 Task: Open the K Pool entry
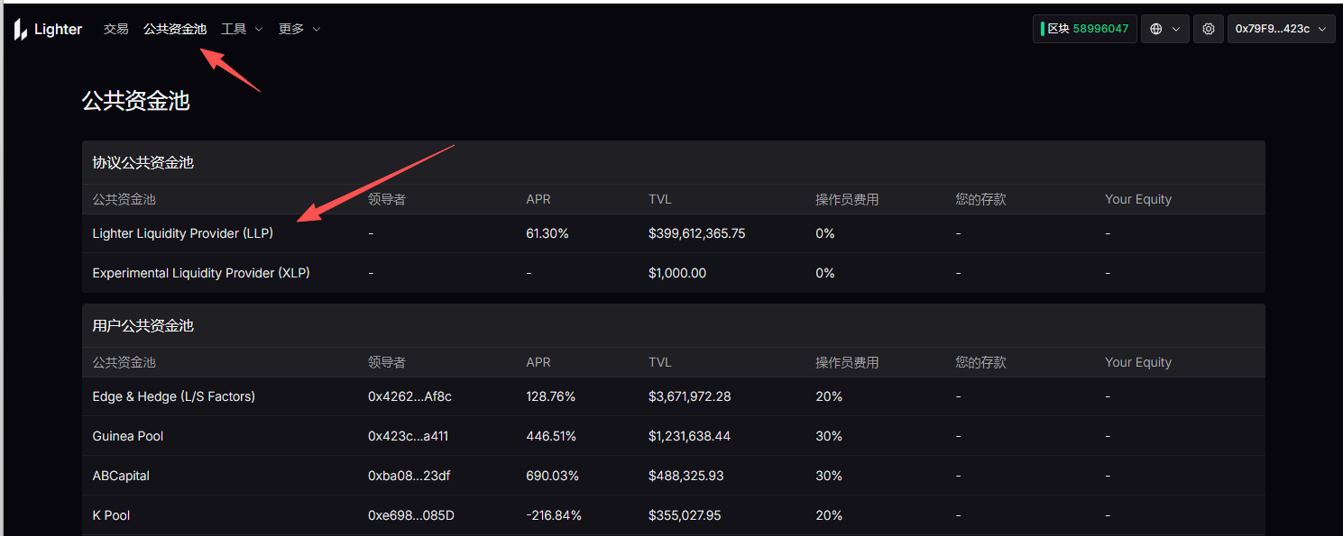[x=110, y=514]
